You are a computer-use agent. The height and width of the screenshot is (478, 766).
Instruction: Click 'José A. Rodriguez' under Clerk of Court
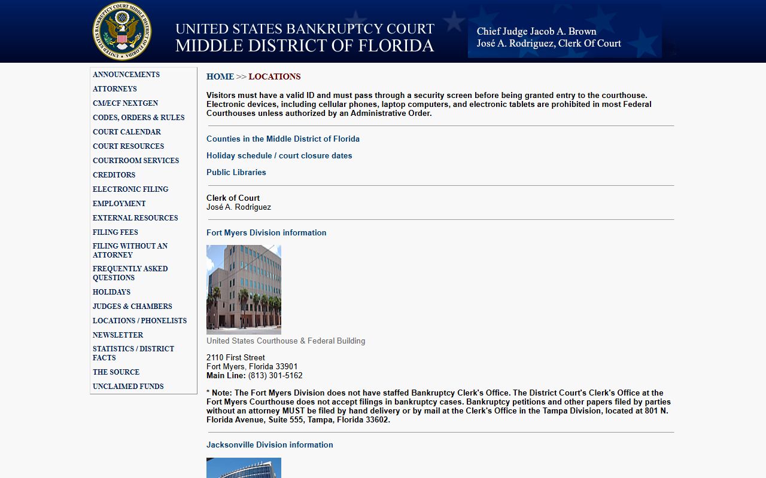point(239,207)
